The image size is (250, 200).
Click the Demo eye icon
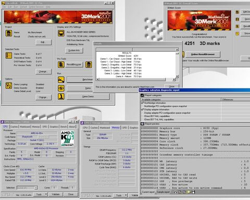(61, 88)
